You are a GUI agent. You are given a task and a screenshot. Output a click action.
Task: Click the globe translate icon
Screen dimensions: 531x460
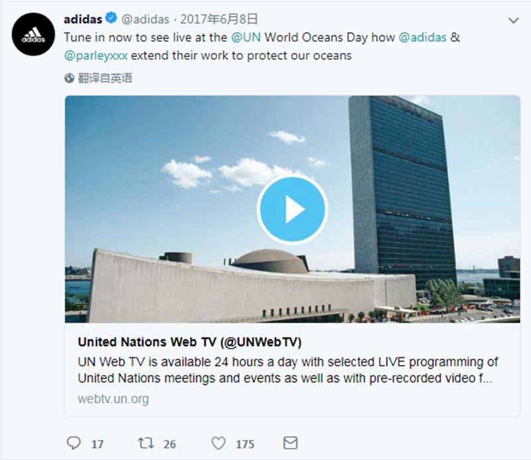tap(69, 78)
